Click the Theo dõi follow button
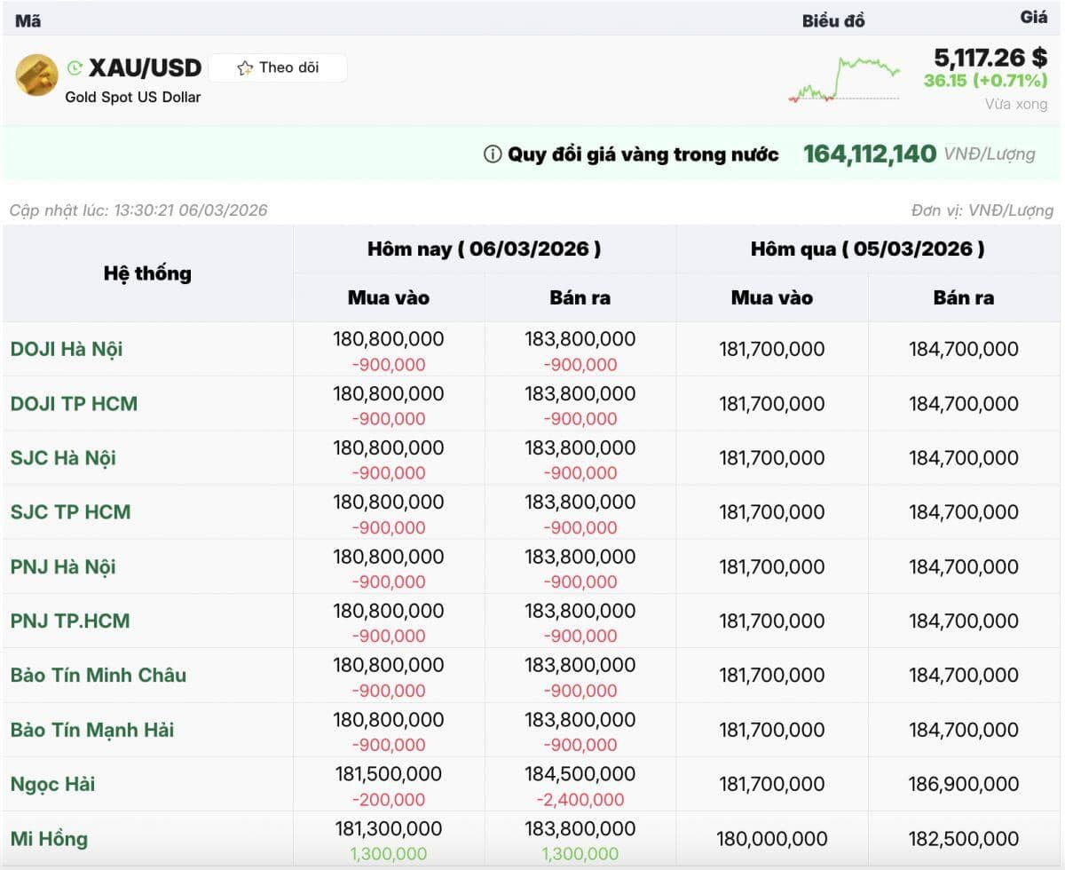The image size is (1065, 870). point(278,68)
